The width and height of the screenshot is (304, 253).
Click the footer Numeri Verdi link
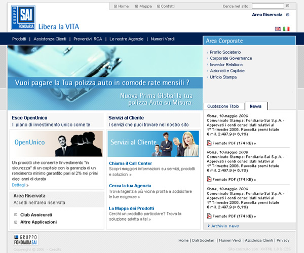point(230,240)
